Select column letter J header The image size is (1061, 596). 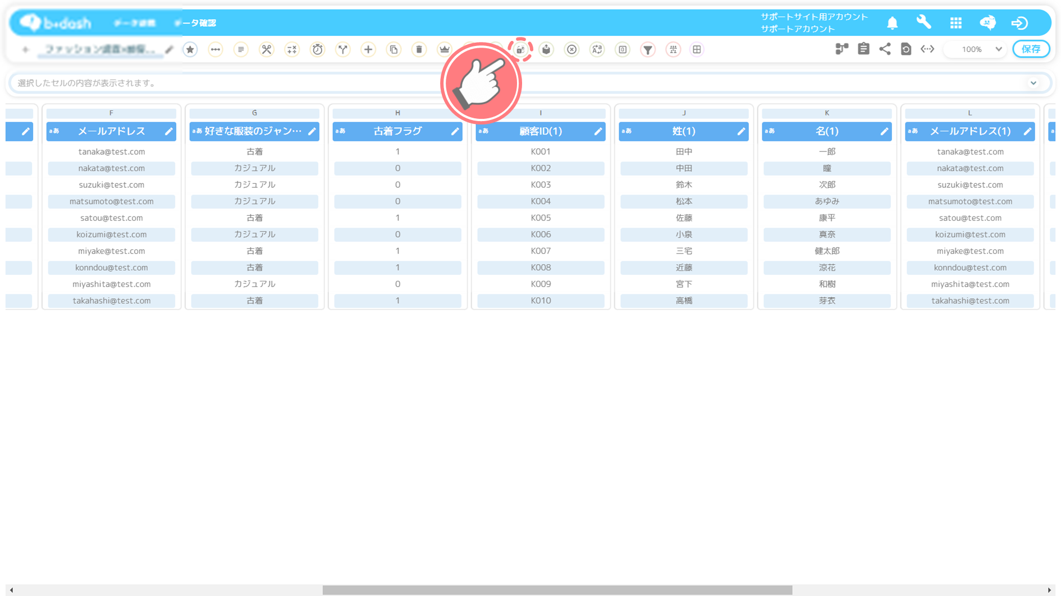coord(684,113)
